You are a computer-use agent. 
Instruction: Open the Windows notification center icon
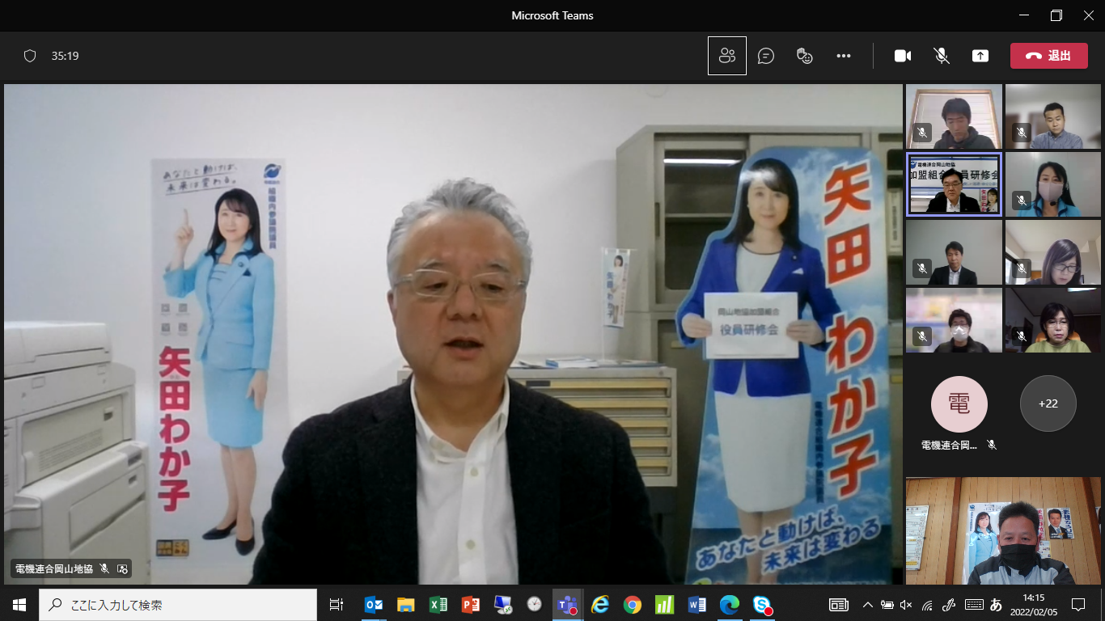(x=1078, y=604)
